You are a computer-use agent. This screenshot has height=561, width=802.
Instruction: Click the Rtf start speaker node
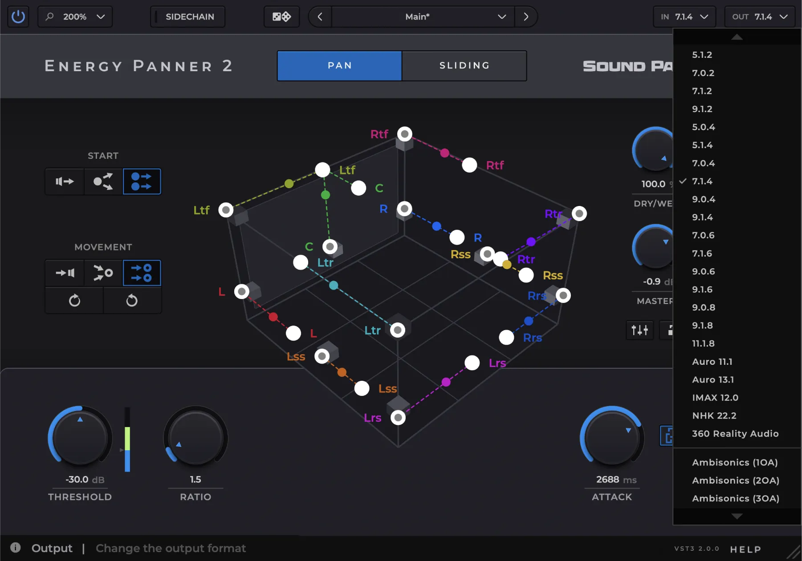point(405,134)
